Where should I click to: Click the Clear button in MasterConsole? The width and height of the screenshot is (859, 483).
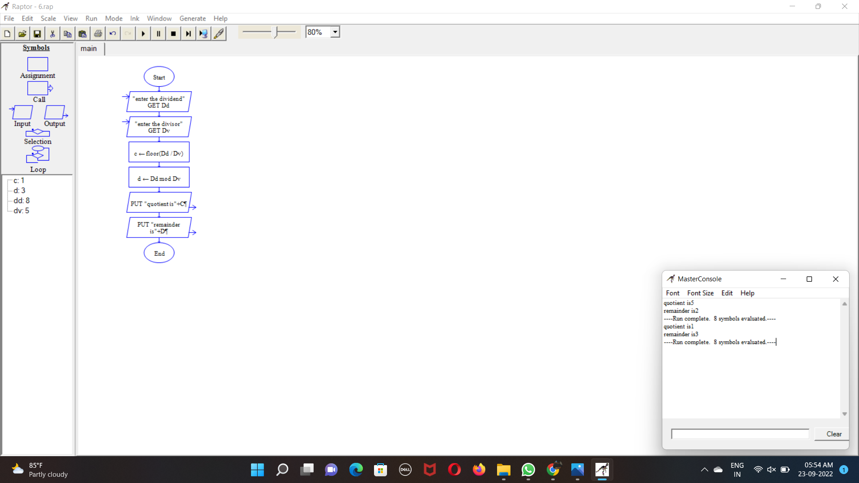click(x=834, y=434)
